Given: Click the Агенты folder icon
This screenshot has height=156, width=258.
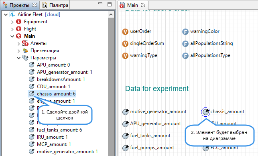Looking at the screenshot, I should click(25, 43).
